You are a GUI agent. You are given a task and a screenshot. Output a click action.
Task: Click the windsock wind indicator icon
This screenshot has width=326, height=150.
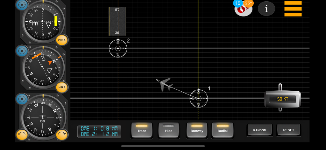point(243,10)
